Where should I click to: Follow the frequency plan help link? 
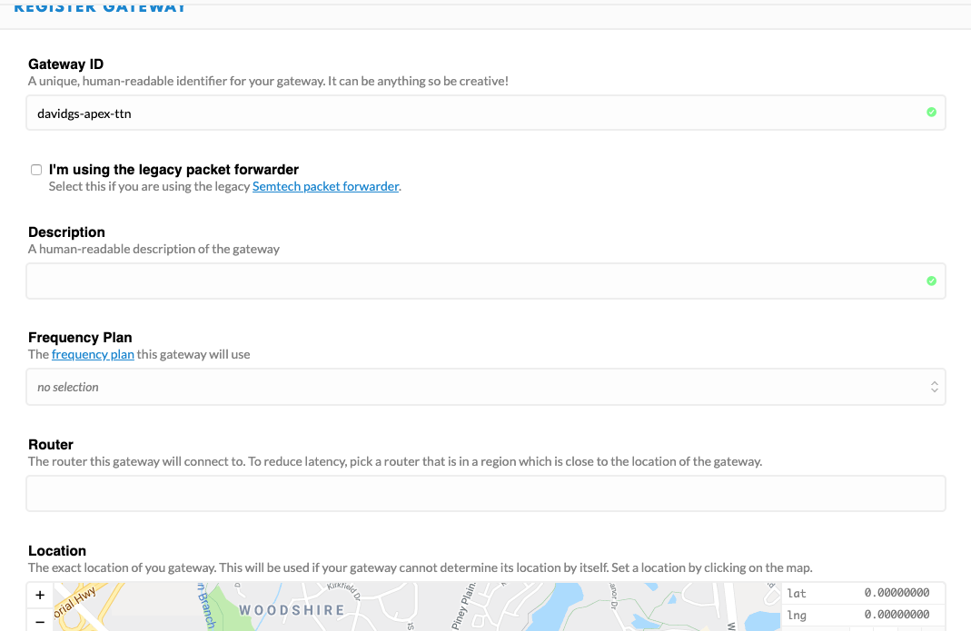pos(93,354)
